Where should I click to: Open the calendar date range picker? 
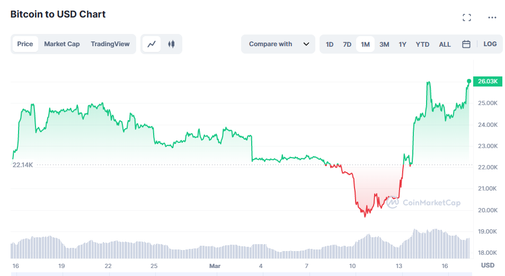coord(466,44)
